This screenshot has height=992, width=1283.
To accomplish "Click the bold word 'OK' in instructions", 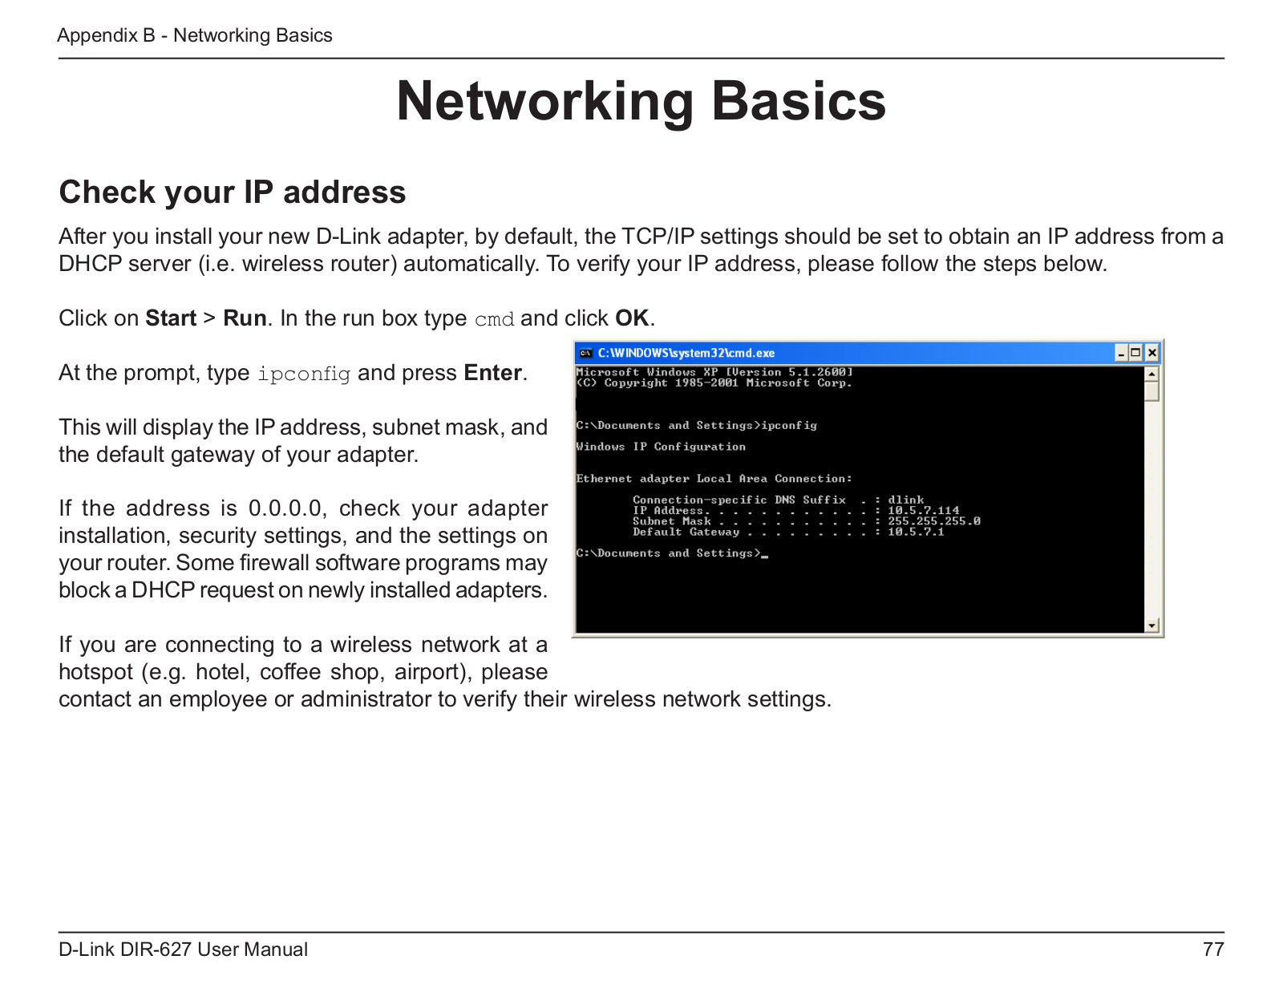I will (x=632, y=318).
